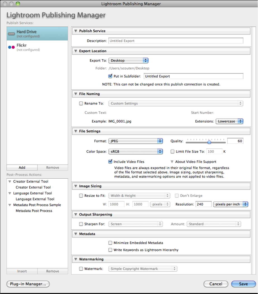Image resolution: width=258 pixels, height=294 pixels.
Task: Click Remove under Publish Services
Action: click(x=53, y=167)
